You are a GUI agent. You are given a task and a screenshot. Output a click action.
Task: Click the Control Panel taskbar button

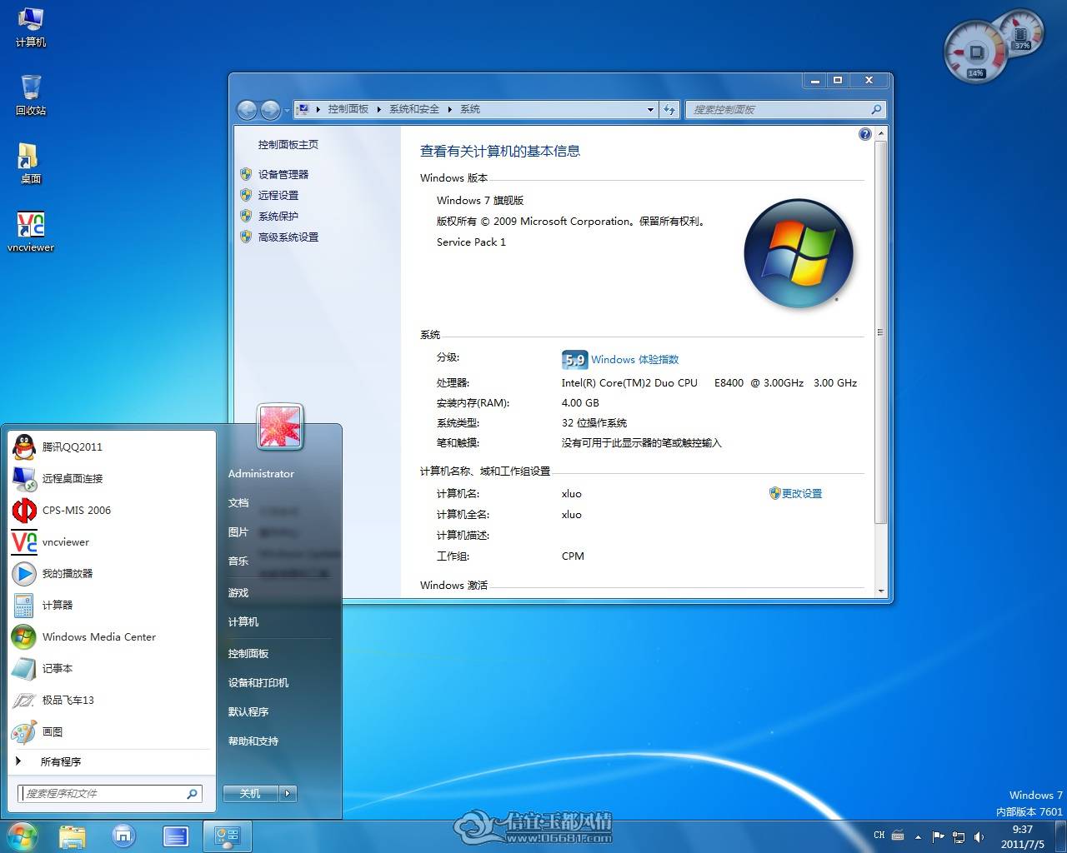click(228, 836)
